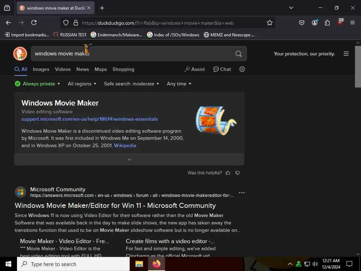The image size is (361, 271).
Task: Open RUSSIAN TEST bookmark
Action: click(70, 35)
